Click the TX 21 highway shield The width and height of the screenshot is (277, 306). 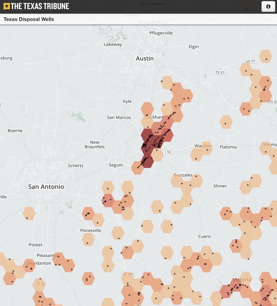(x=220, y=72)
